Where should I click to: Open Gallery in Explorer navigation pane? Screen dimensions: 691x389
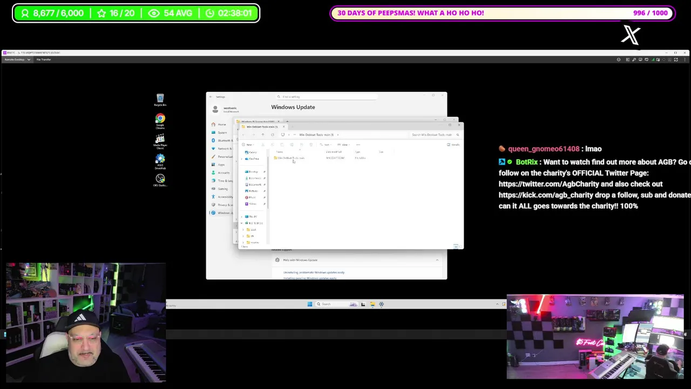click(x=251, y=152)
